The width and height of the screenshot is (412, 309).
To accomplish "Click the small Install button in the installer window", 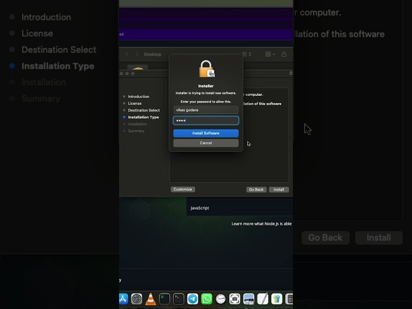I will [279, 189].
